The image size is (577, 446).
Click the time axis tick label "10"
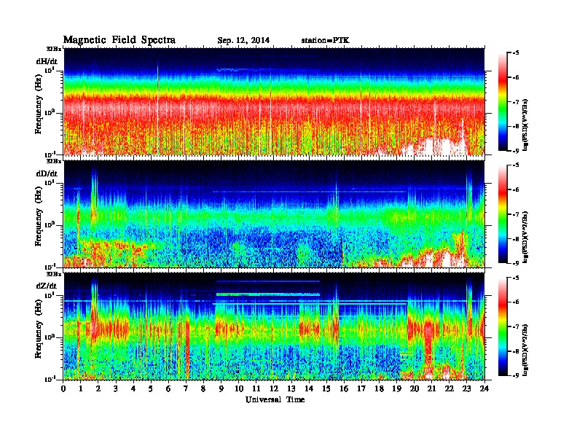click(x=239, y=388)
